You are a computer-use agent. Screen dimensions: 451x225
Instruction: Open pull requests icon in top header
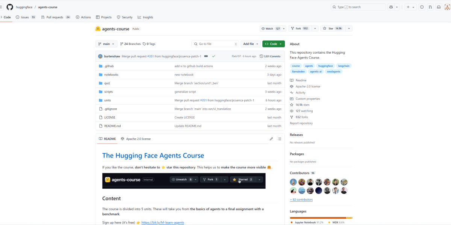point(430,7)
